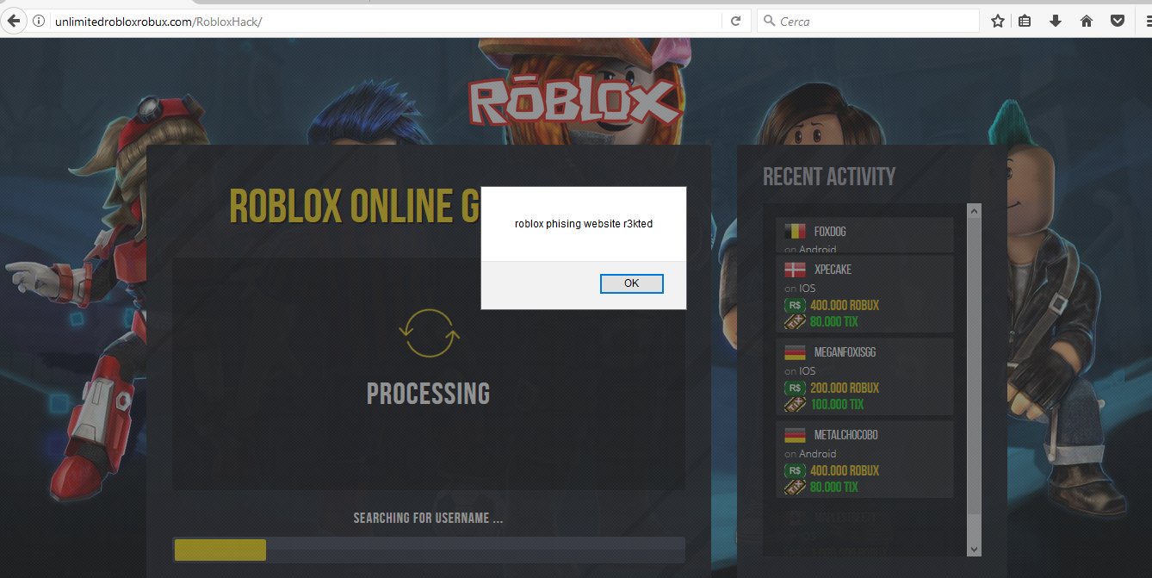Click '400.000 ROBUX' under METALCHOCOBO
This screenshot has height=578, width=1152.
pyautogui.click(x=845, y=470)
